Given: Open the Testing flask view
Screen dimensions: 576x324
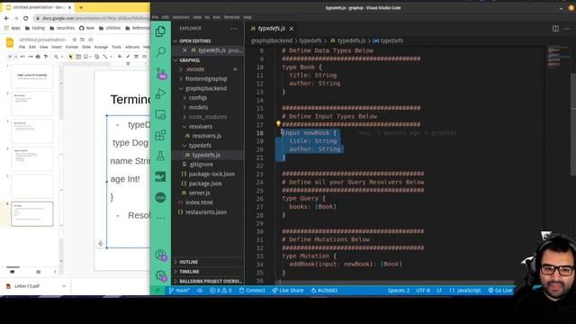Looking at the screenshot, I should (160, 156).
